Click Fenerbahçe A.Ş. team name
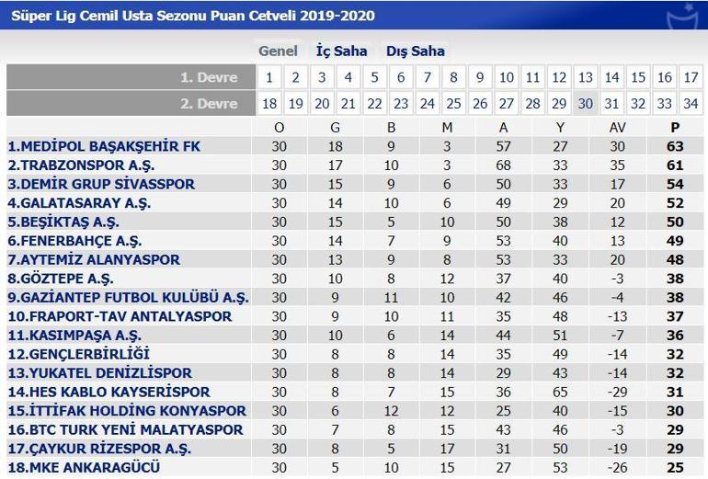This screenshot has height=479, width=708. click(72, 241)
